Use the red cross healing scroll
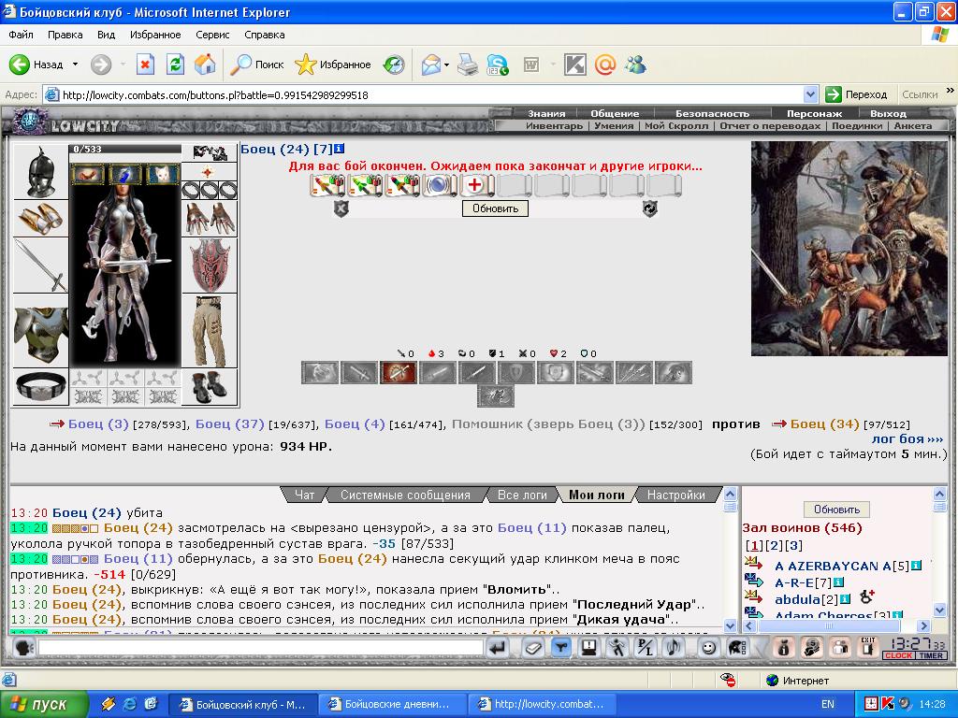 click(x=476, y=185)
